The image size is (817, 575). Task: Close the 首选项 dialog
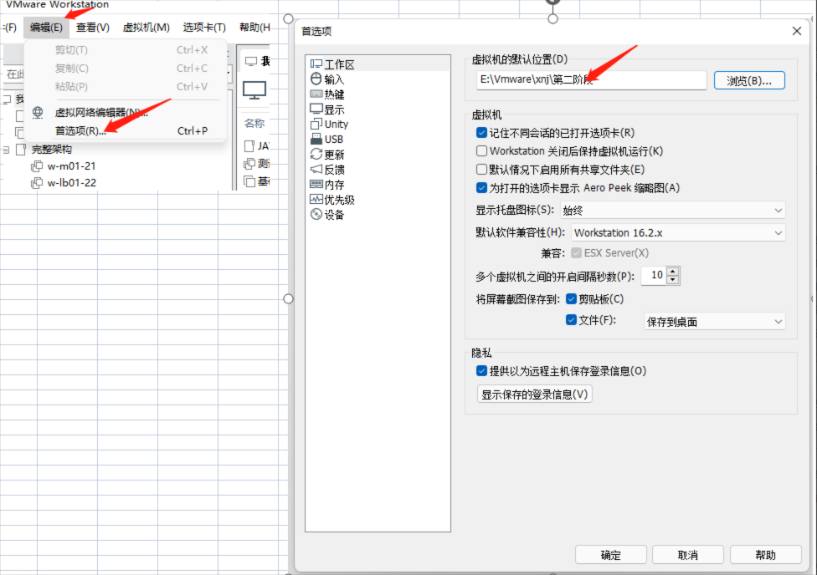click(x=797, y=31)
